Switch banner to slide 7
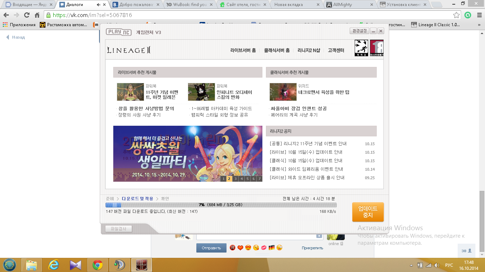The image size is (485, 272). [x=260, y=179]
